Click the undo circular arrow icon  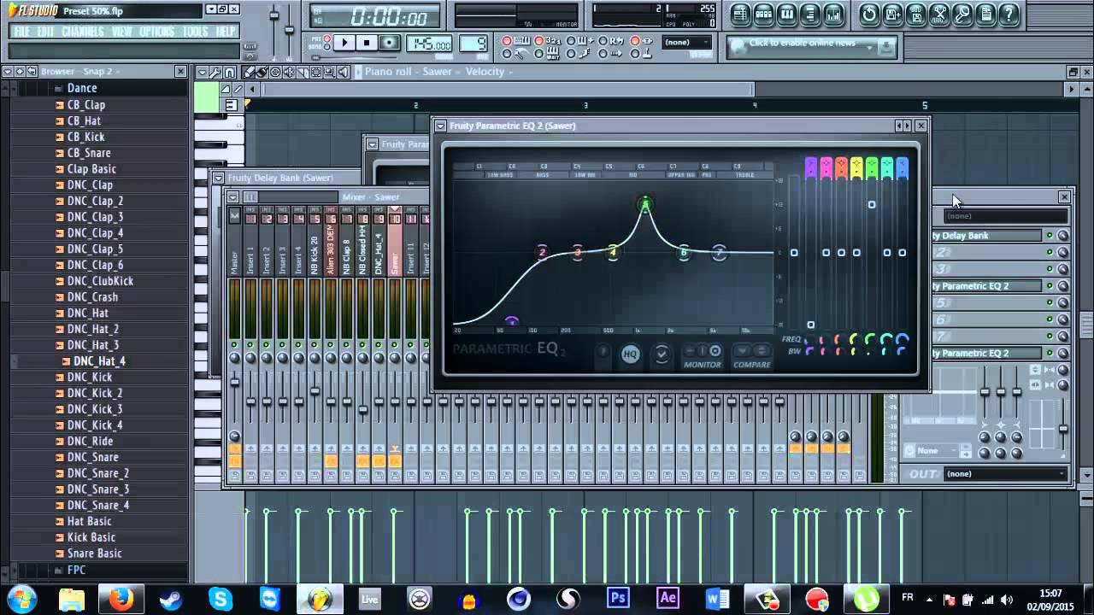(869, 14)
